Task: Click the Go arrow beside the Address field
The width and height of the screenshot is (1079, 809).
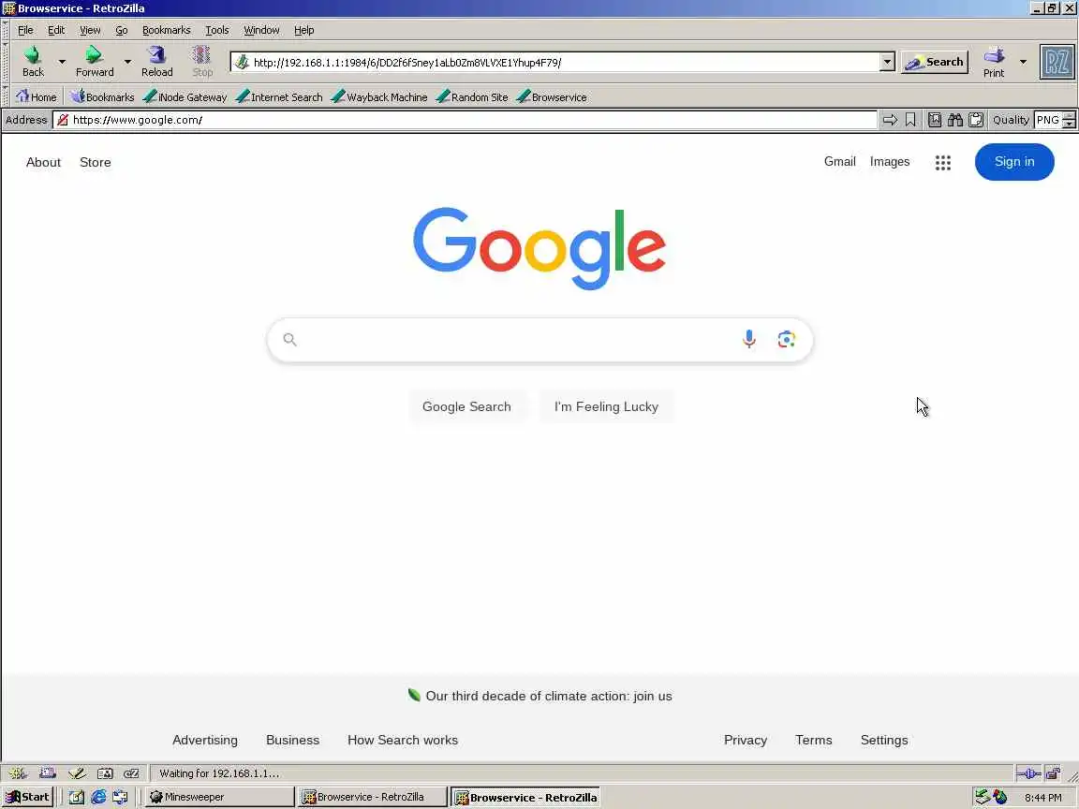Action: click(890, 120)
